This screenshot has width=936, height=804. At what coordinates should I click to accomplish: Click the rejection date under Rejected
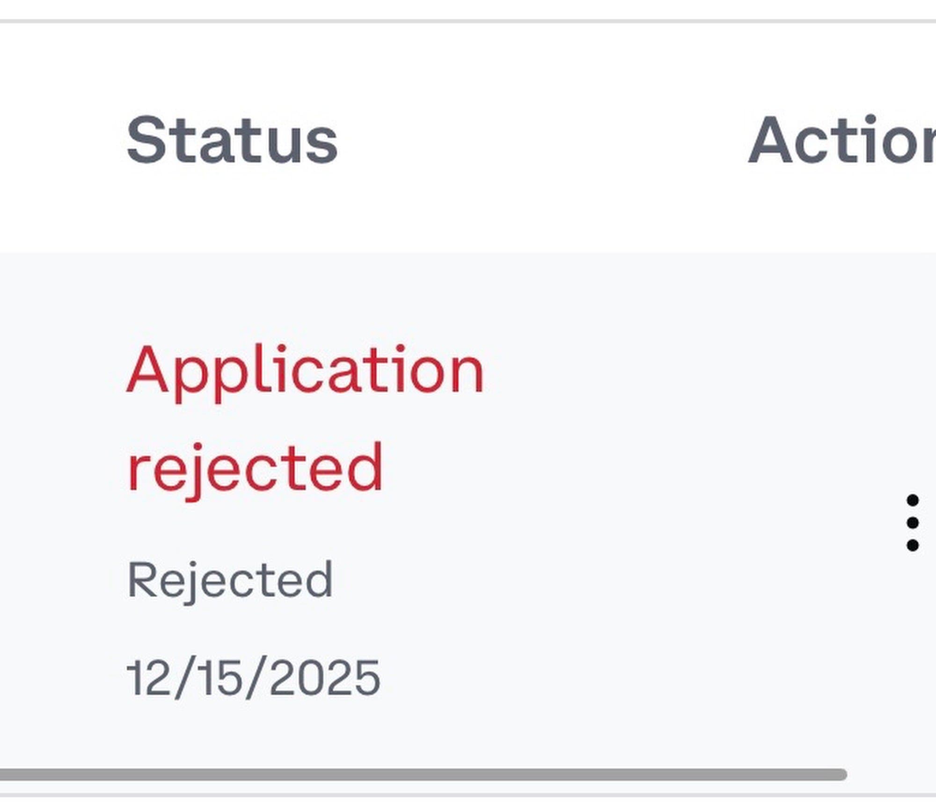pos(253,677)
